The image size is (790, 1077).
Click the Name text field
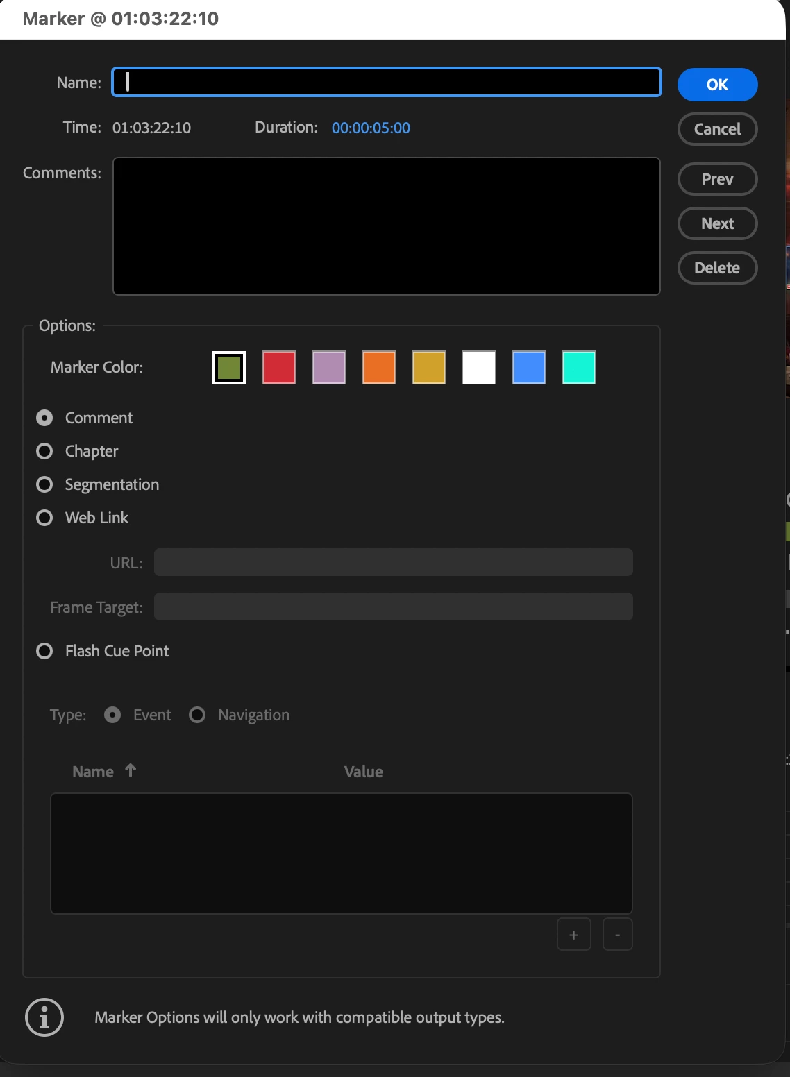point(386,83)
